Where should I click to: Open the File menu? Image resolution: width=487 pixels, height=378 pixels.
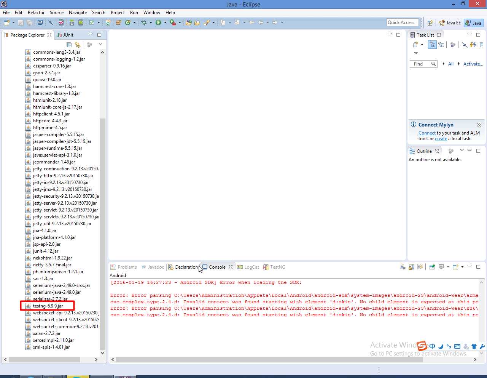point(6,13)
